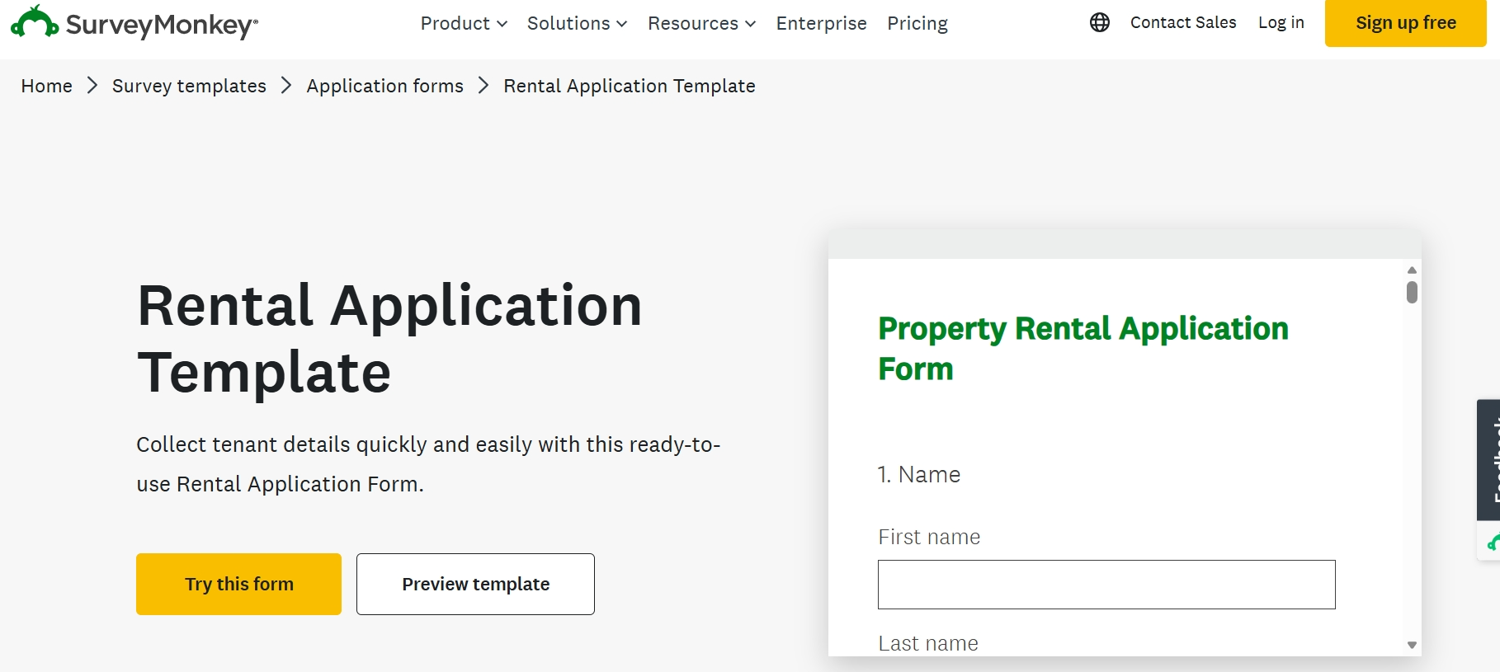Click the Rental Application Template heading
The image size is (1500, 672).
389,338
